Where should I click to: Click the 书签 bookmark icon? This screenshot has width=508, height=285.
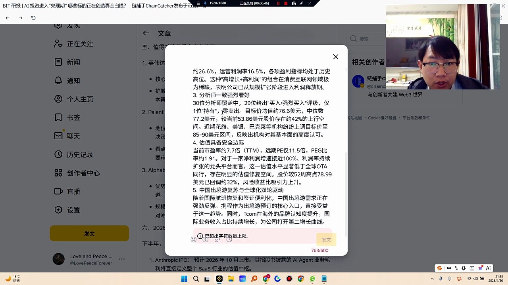[x=58, y=118]
